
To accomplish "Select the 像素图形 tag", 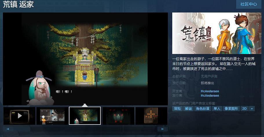I will pos(231,109).
